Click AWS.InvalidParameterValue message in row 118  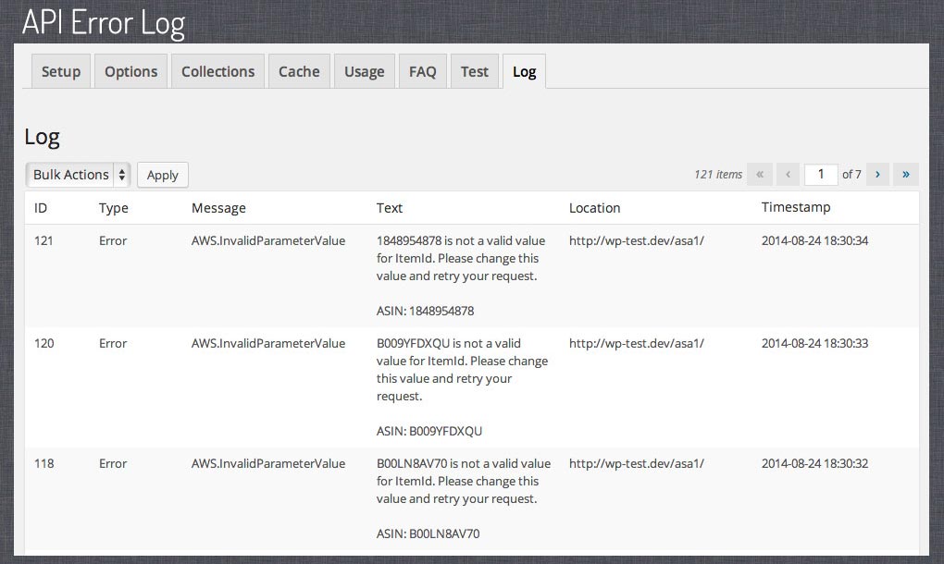[x=268, y=463]
